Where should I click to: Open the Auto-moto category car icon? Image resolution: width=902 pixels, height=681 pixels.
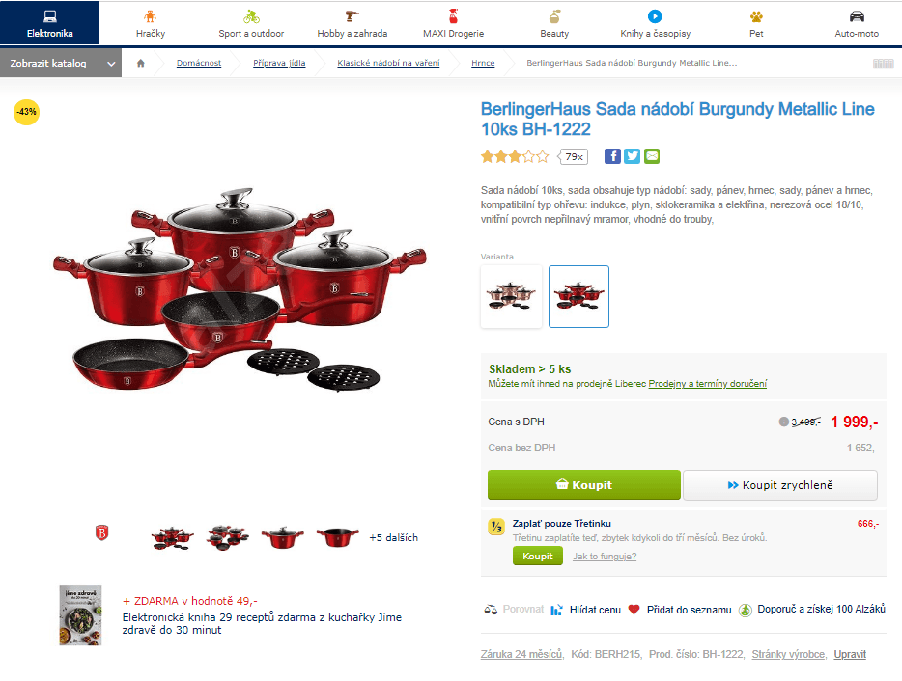click(858, 16)
